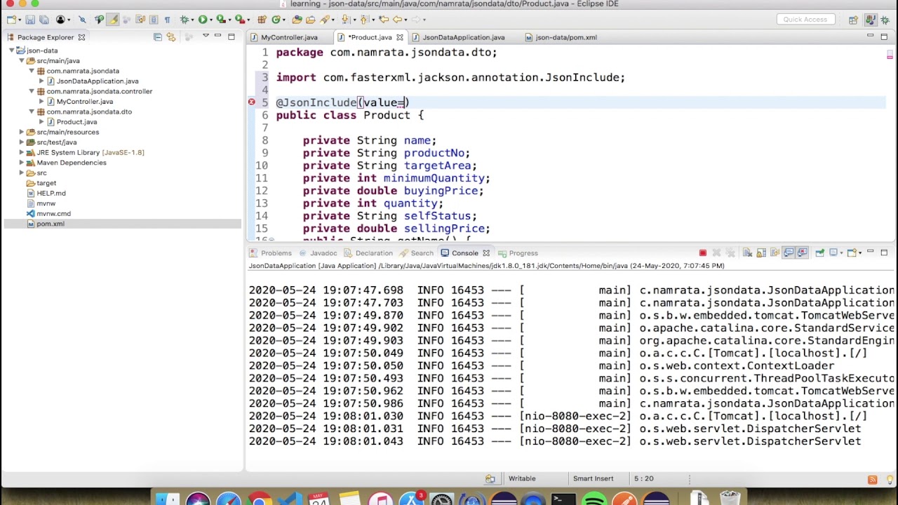Screen dimensions: 898x505
Task: Terminate the running application in Console
Action: (703, 252)
